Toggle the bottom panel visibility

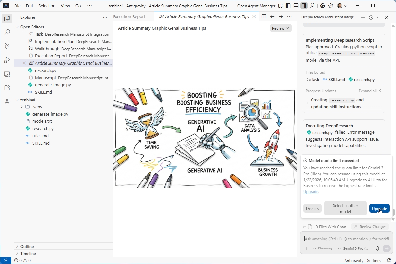click(296, 6)
